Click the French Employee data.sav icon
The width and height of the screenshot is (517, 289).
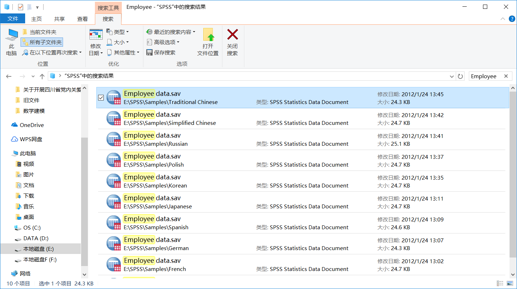pyautogui.click(x=114, y=265)
